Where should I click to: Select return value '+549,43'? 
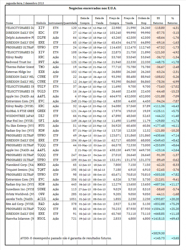[159, 140]
